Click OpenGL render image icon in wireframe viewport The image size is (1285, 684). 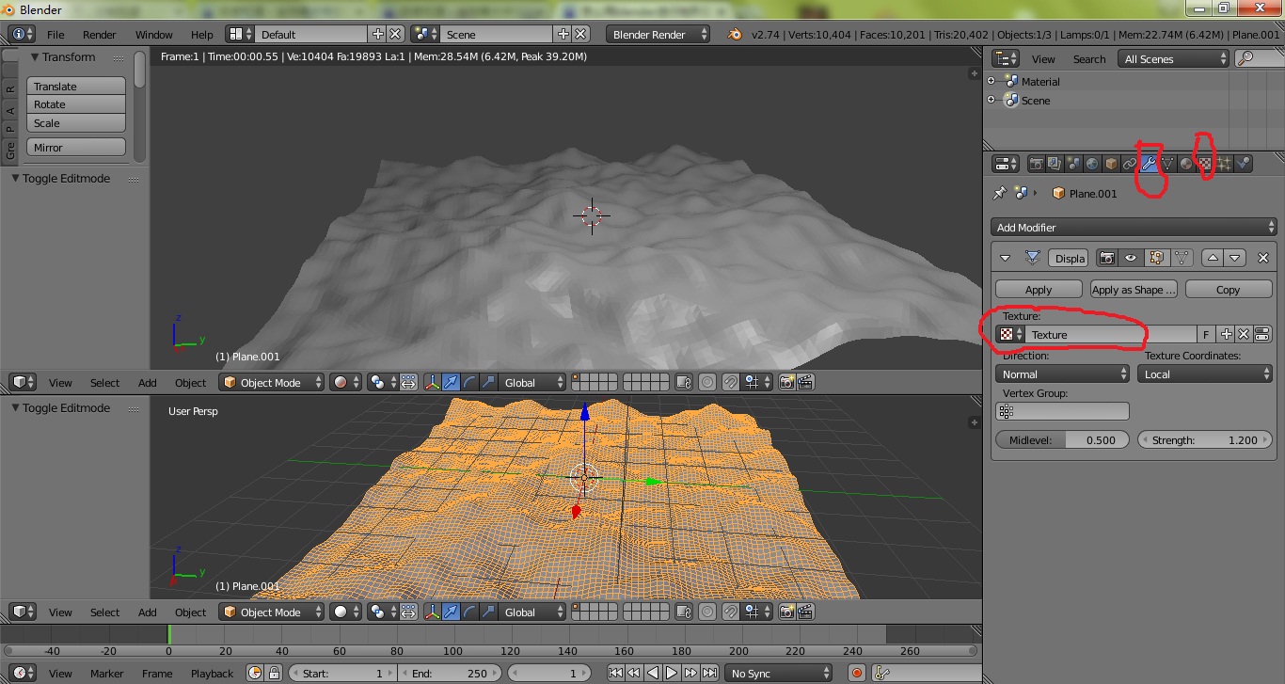(785, 612)
